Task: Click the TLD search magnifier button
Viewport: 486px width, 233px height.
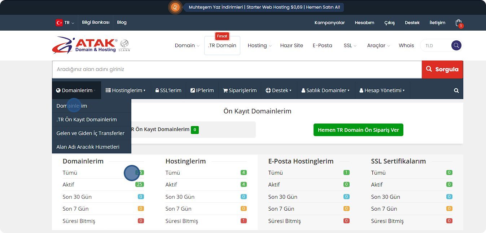Action: [x=456, y=45]
